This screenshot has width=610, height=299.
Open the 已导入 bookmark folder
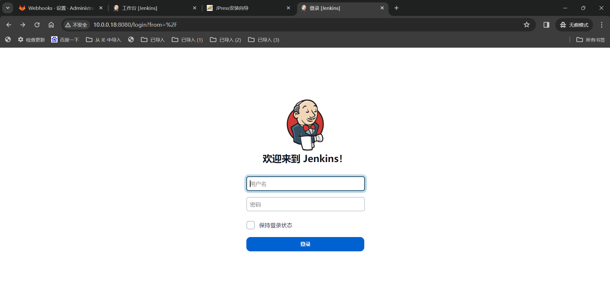153,40
